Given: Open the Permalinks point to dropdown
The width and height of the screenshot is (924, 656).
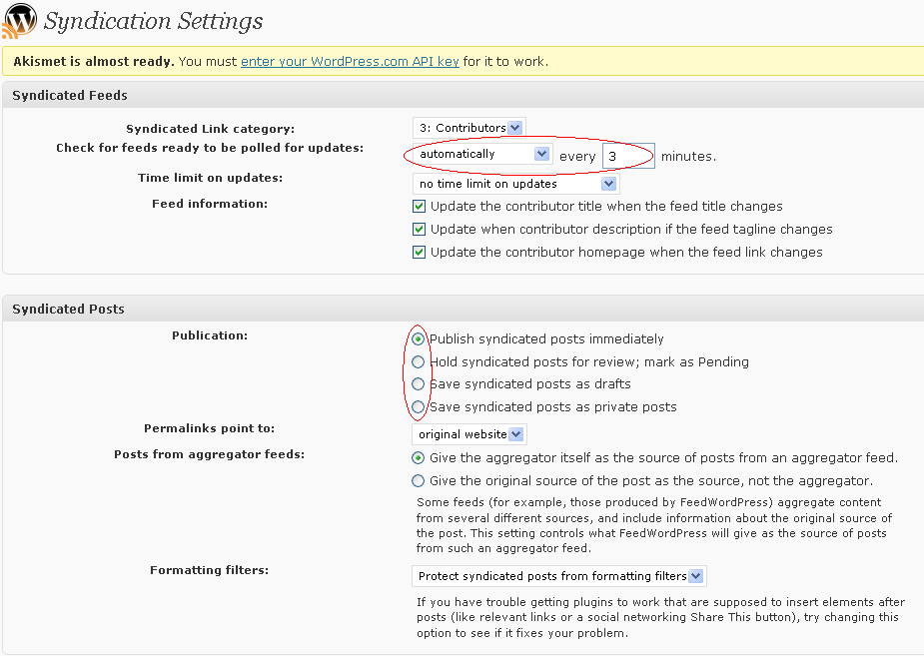Looking at the screenshot, I should [469, 434].
